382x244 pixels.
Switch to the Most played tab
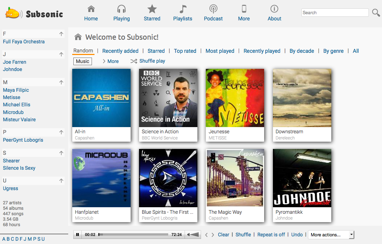[x=220, y=51]
